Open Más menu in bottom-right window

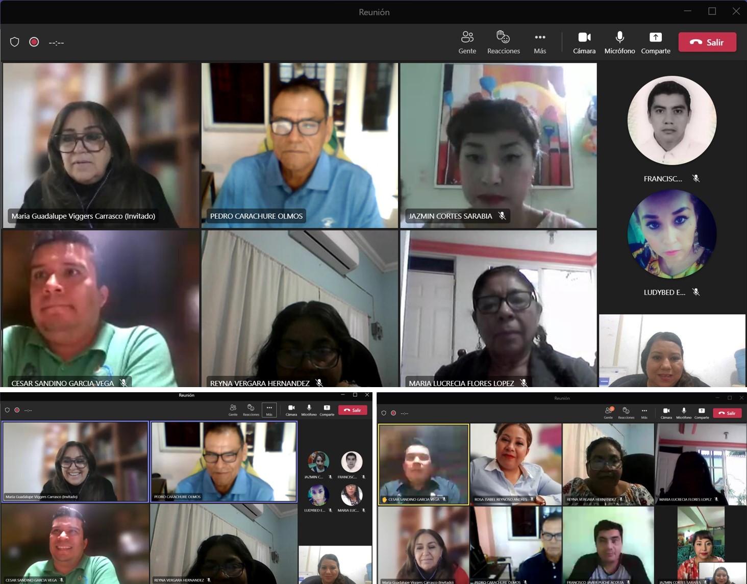[644, 413]
